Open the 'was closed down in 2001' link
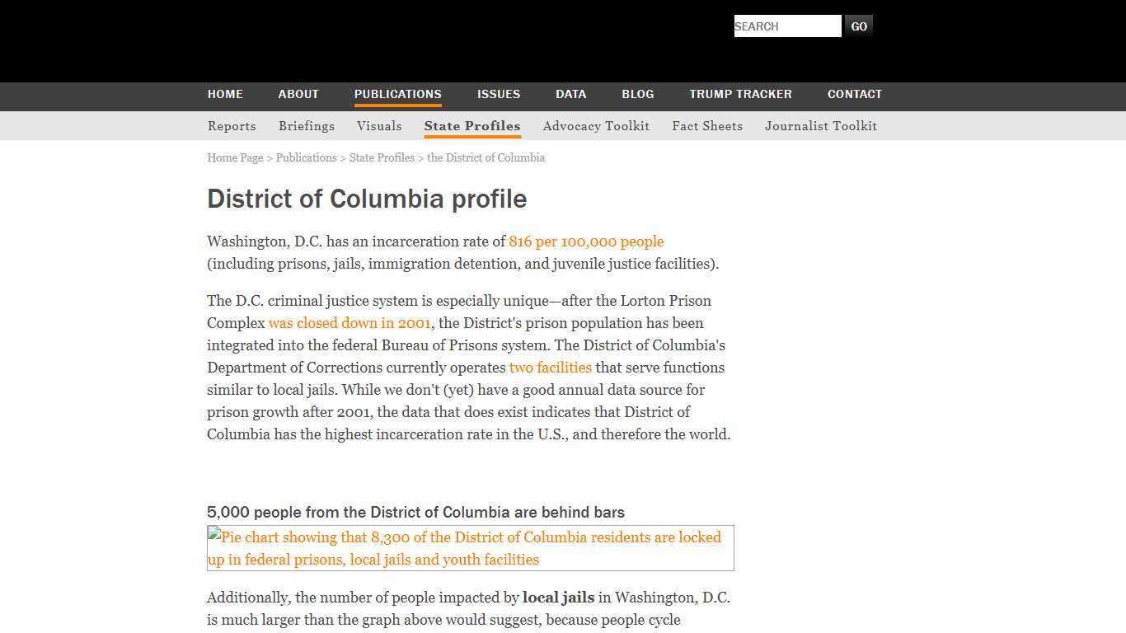 click(349, 323)
